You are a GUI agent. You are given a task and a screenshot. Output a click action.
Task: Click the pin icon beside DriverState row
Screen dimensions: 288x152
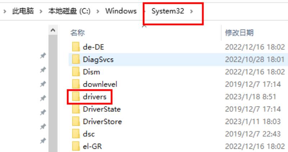(43, 112)
